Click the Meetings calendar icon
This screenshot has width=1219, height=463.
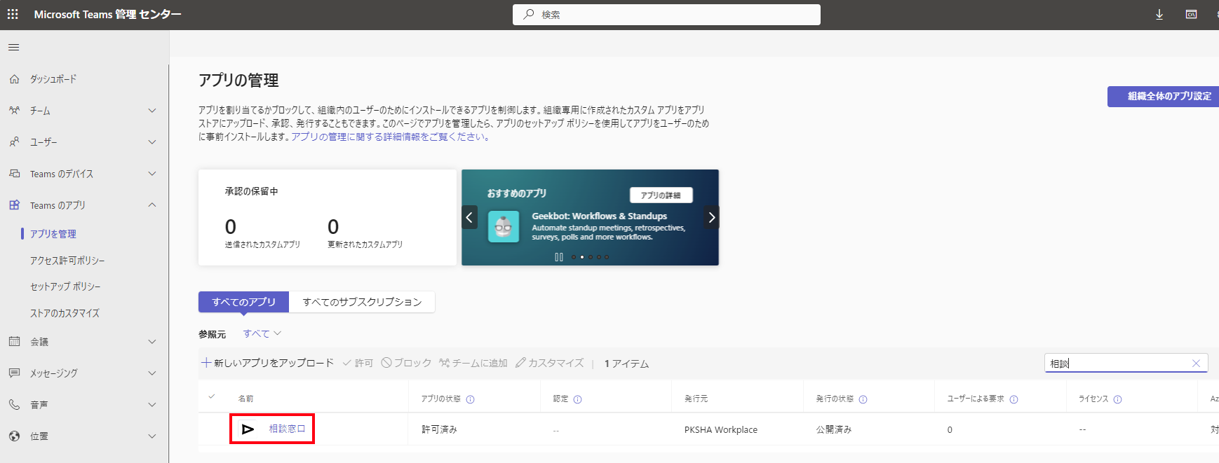tap(15, 342)
